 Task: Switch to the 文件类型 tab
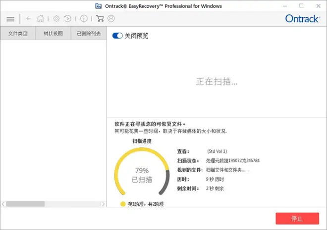point(18,33)
